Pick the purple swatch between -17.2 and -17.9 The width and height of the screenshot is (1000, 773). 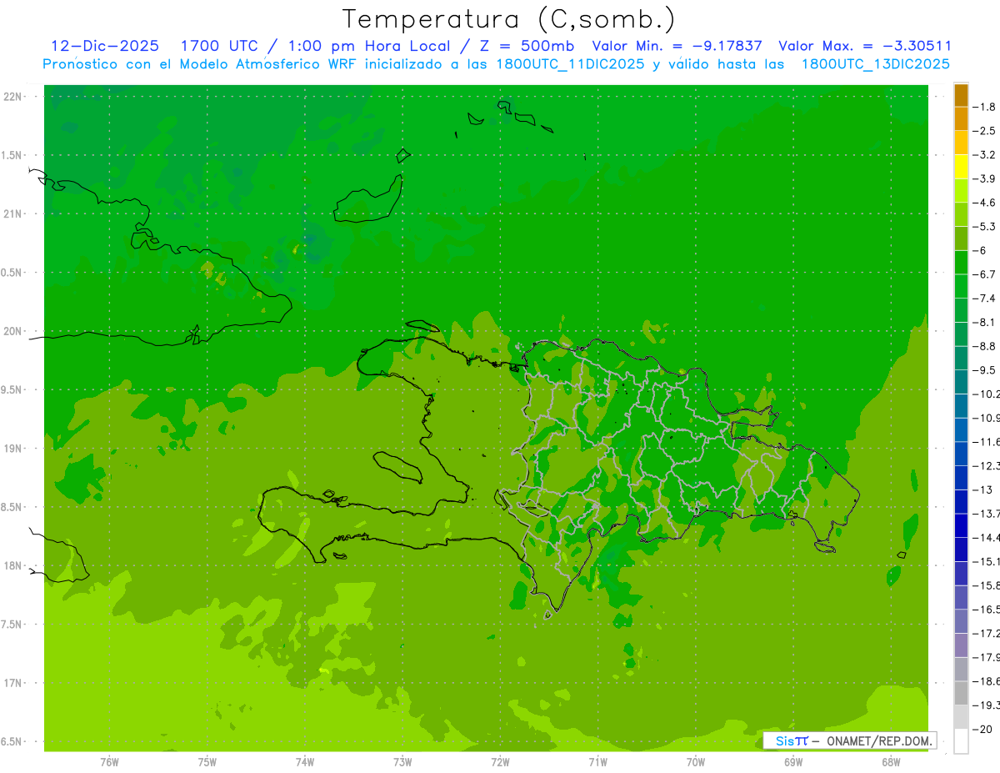961,645
